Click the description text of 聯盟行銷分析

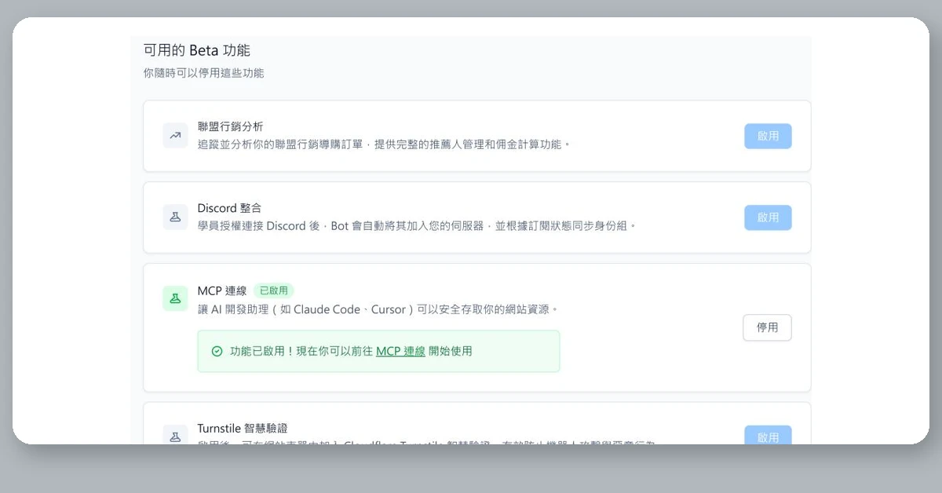coord(384,144)
